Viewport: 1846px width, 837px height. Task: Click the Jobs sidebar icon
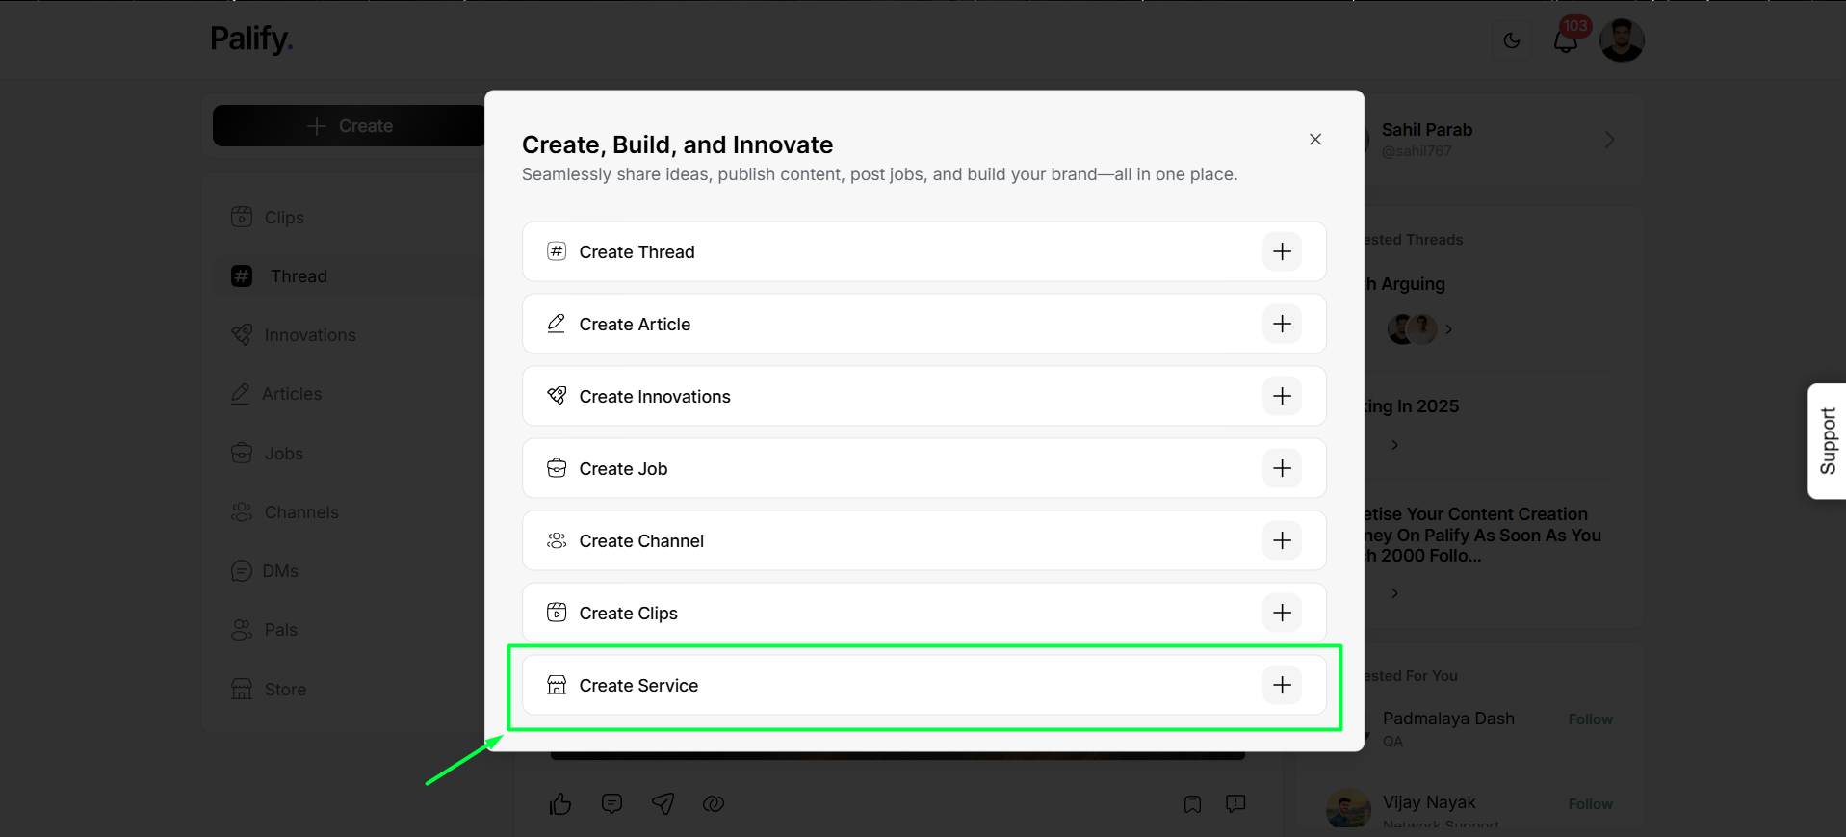point(242,453)
